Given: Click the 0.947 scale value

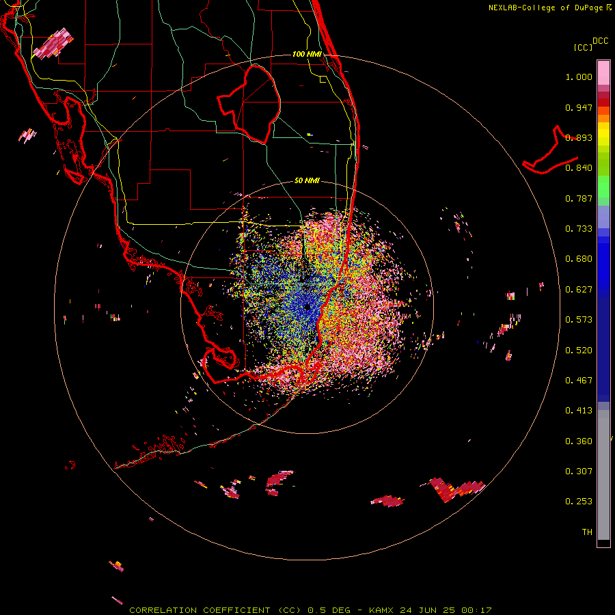Looking at the screenshot, I should (579, 107).
